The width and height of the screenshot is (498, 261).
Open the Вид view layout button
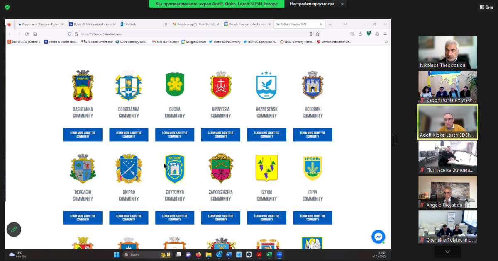[x=486, y=7]
